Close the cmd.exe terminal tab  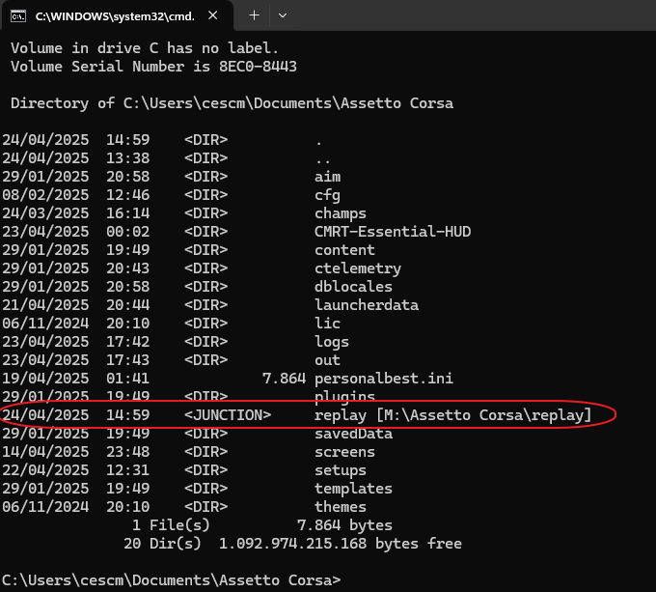212,15
